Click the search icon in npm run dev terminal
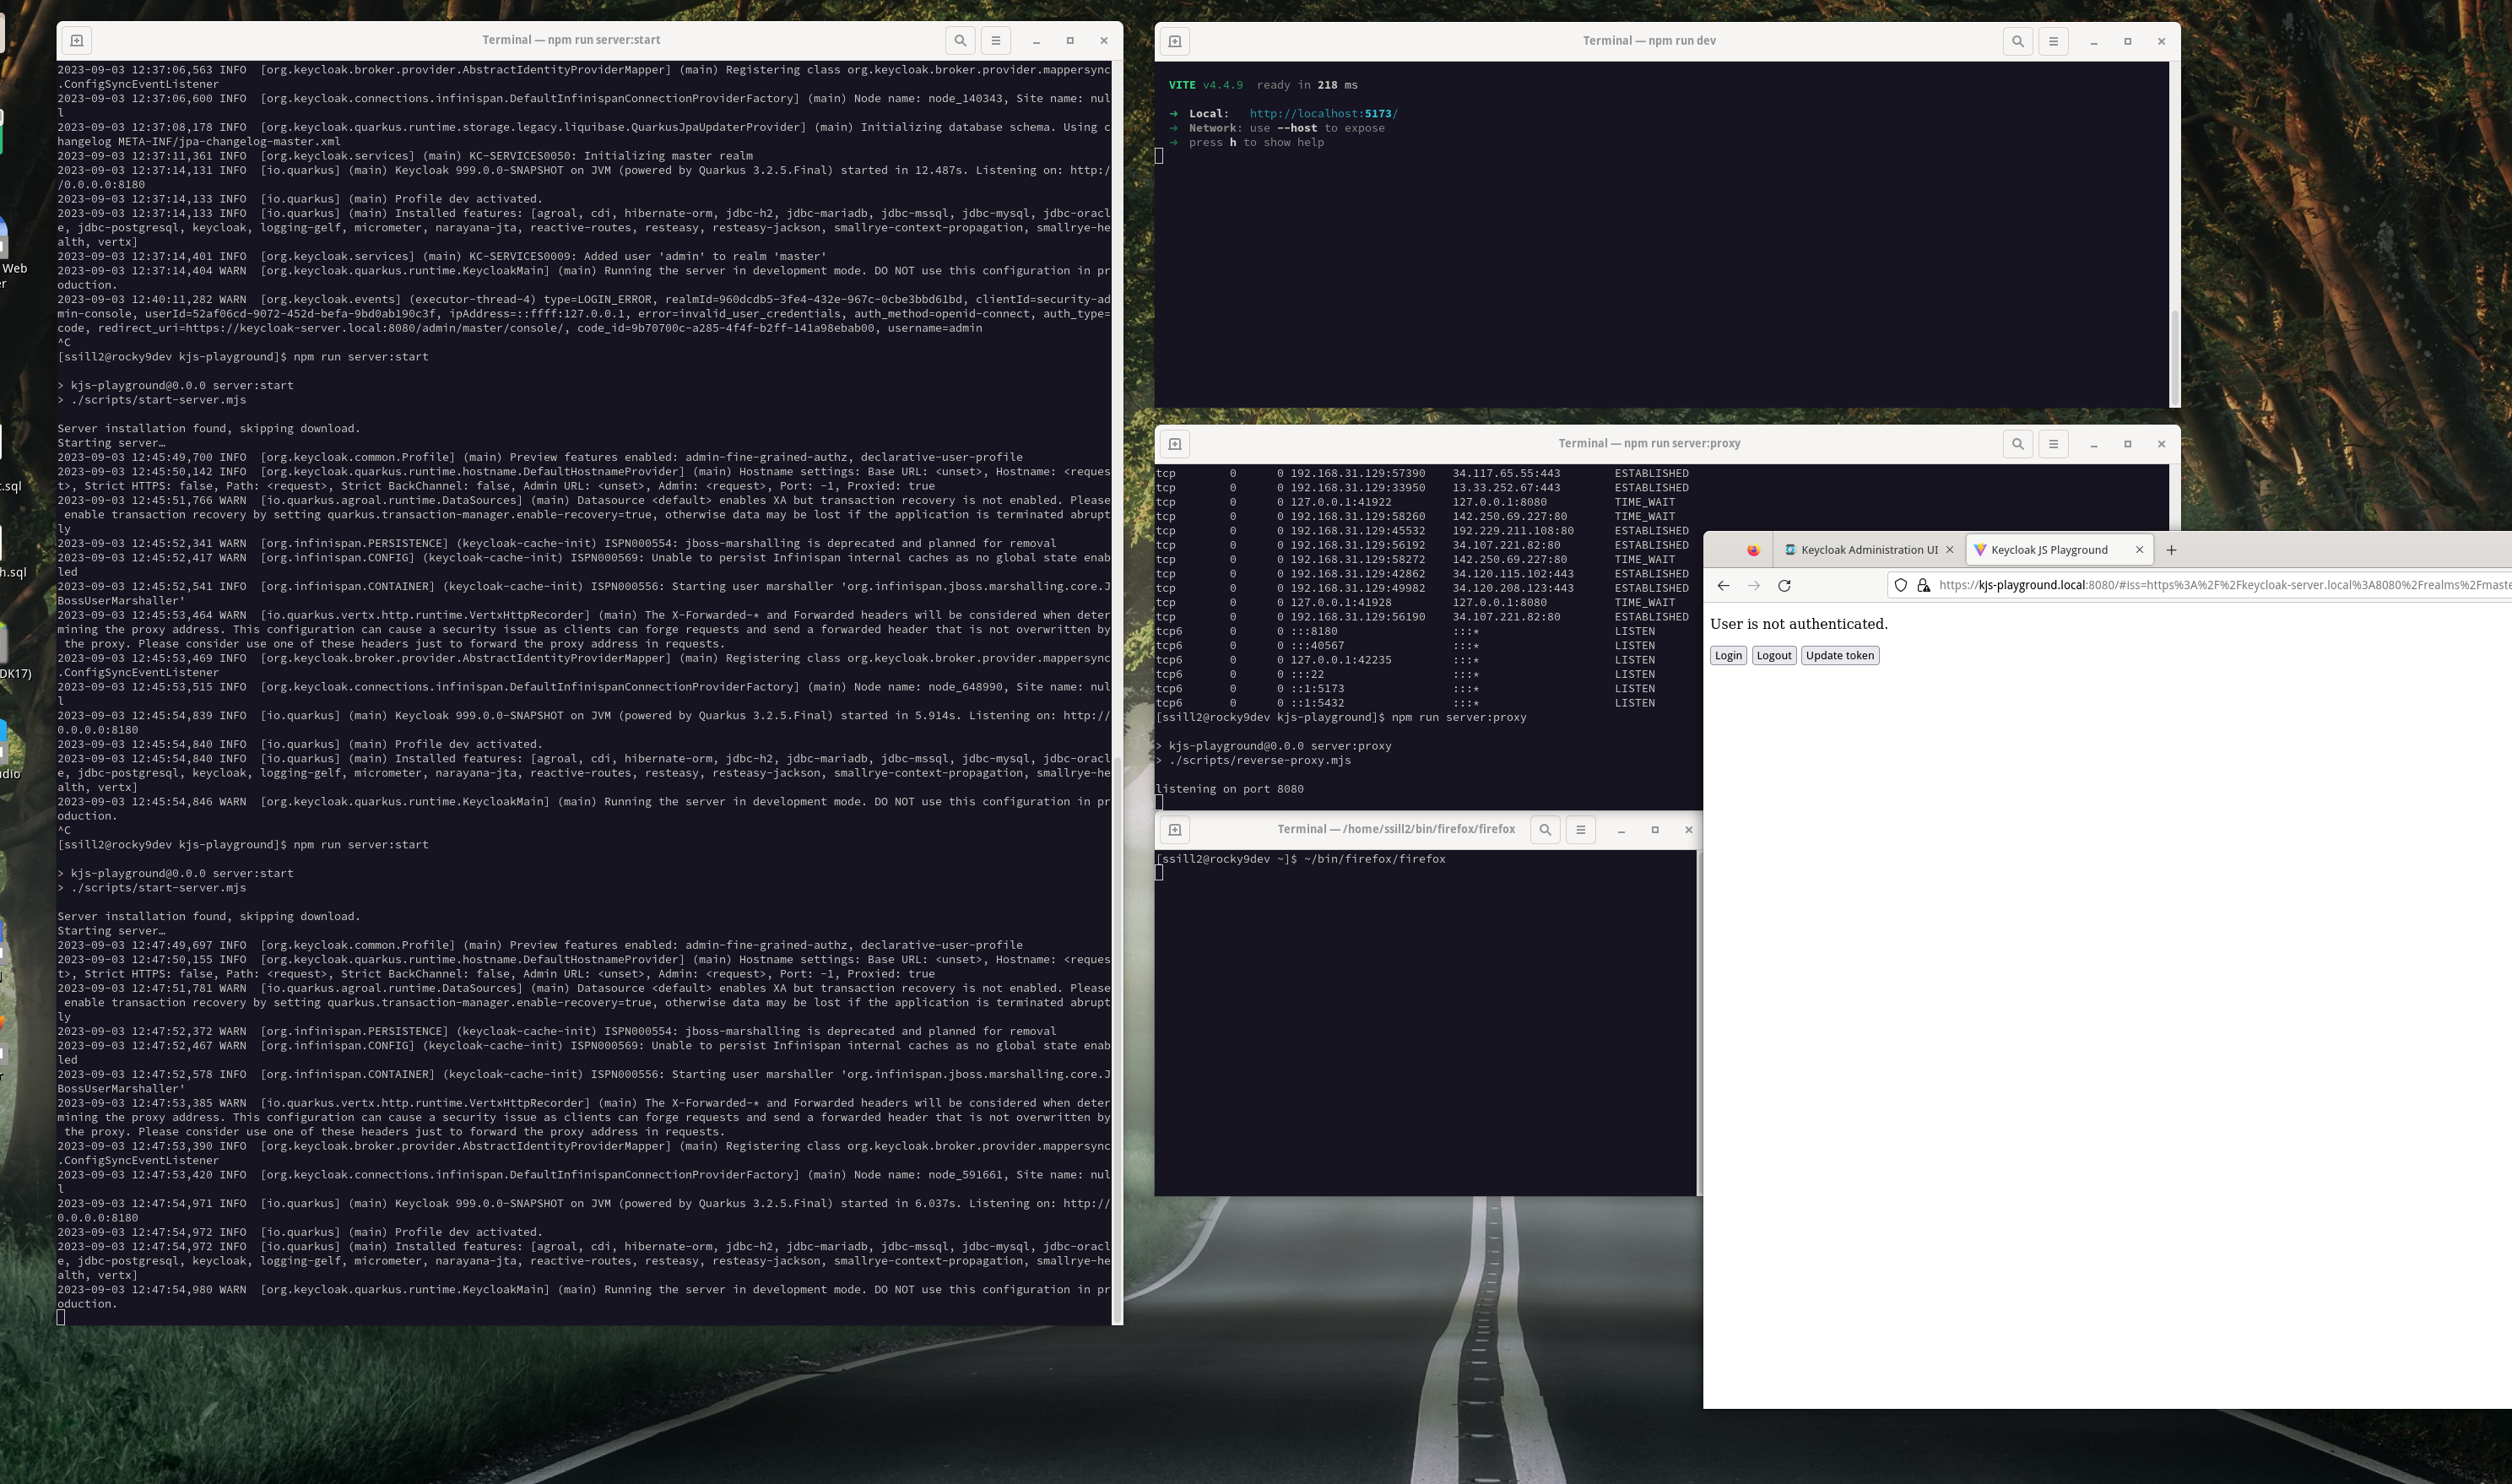The height and width of the screenshot is (1484, 2512). [x=2017, y=41]
